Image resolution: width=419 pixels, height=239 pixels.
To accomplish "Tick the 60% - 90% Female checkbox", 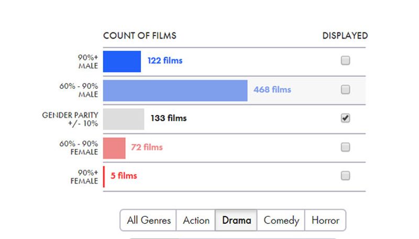I will 345,147.
